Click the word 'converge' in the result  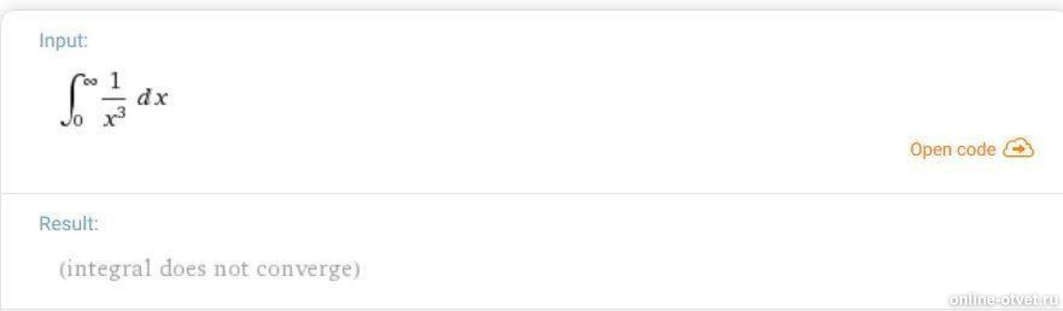click(x=303, y=270)
